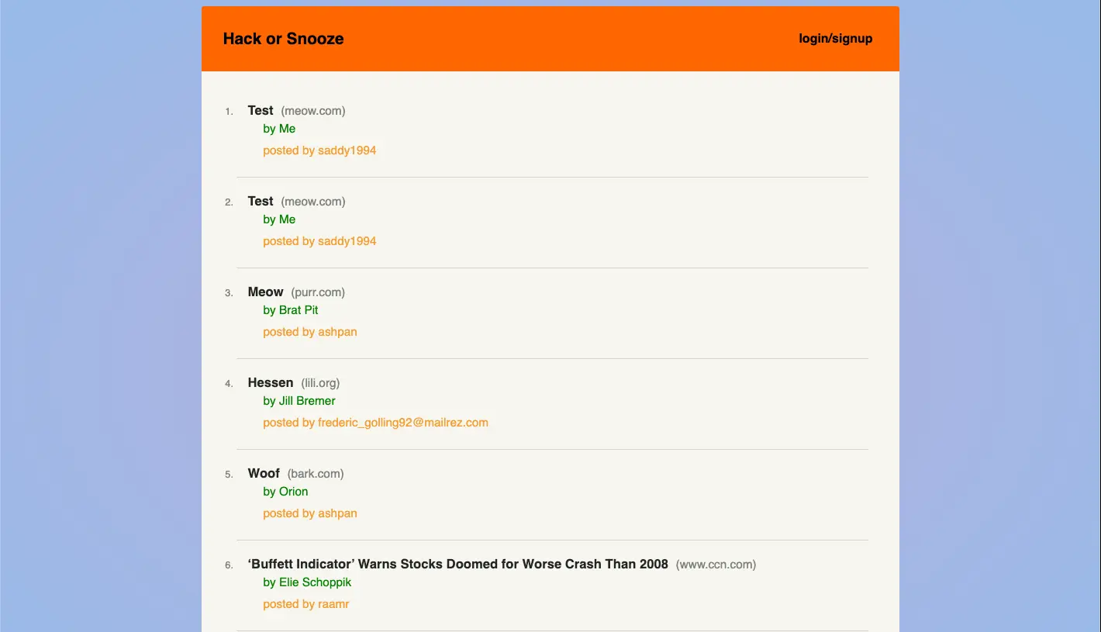
Task: Click the 'by Elie Schoppik' author
Action: (307, 582)
